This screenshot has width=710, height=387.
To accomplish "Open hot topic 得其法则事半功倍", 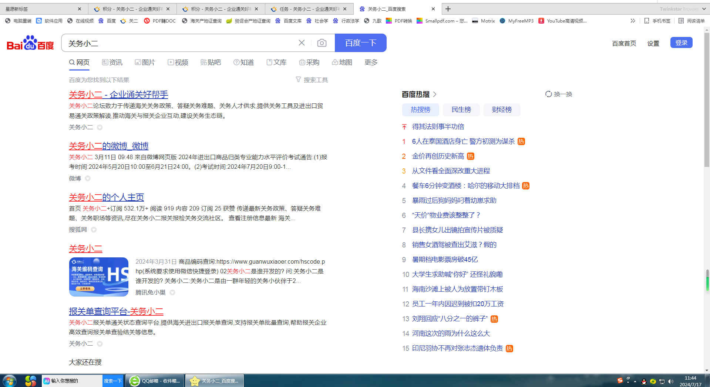I will pyautogui.click(x=438, y=127).
